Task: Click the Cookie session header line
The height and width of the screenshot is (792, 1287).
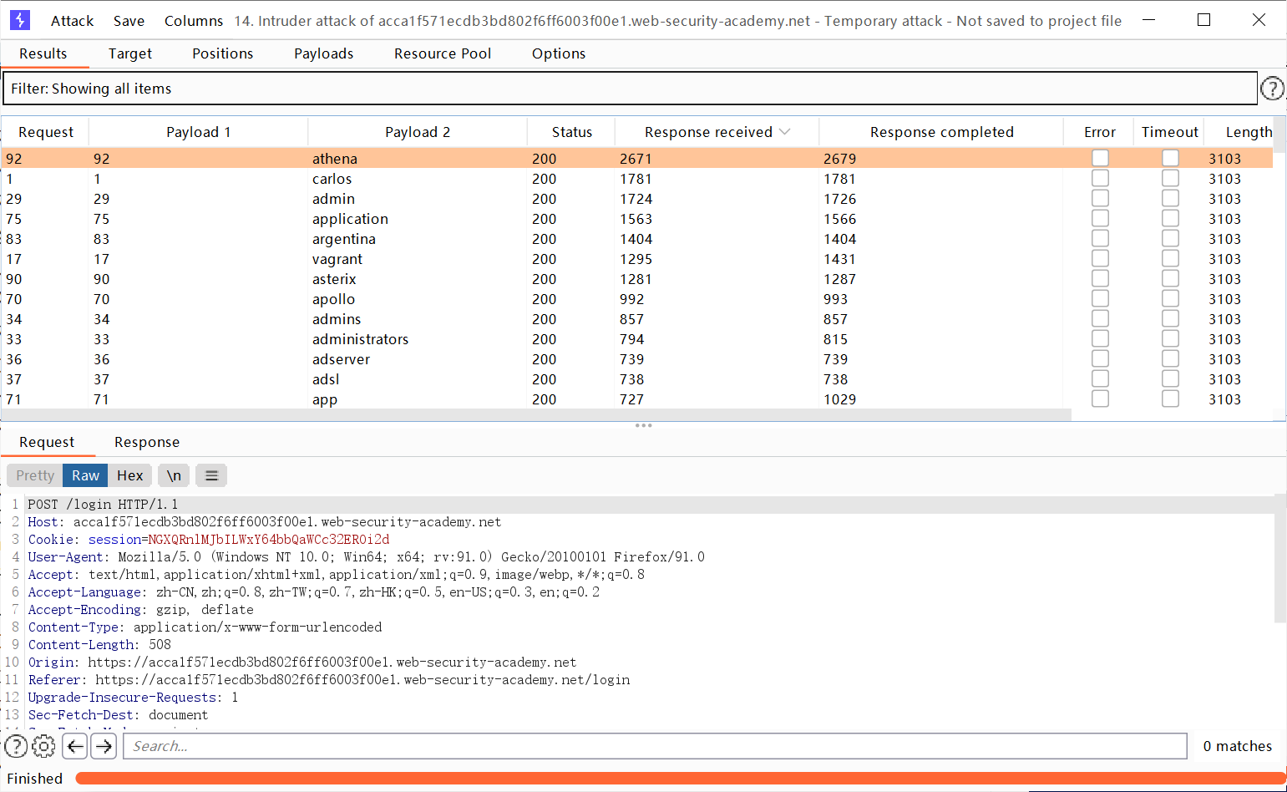Action: point(209,540)
